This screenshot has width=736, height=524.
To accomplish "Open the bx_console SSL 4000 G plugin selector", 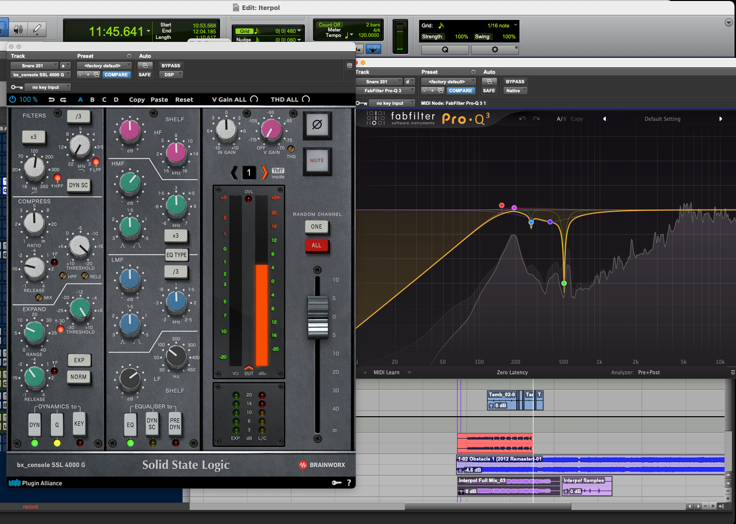I will (x=40, y=74).
